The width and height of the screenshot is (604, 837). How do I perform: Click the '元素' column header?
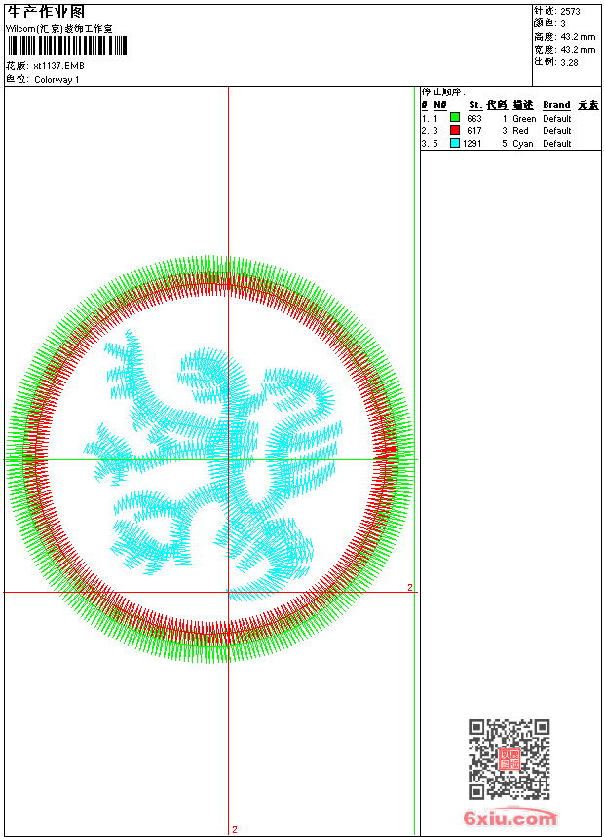[588, 105]
